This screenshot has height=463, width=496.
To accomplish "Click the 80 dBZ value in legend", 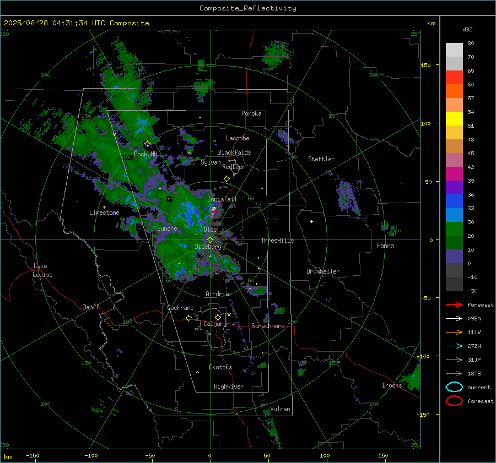I will point(471,43).
